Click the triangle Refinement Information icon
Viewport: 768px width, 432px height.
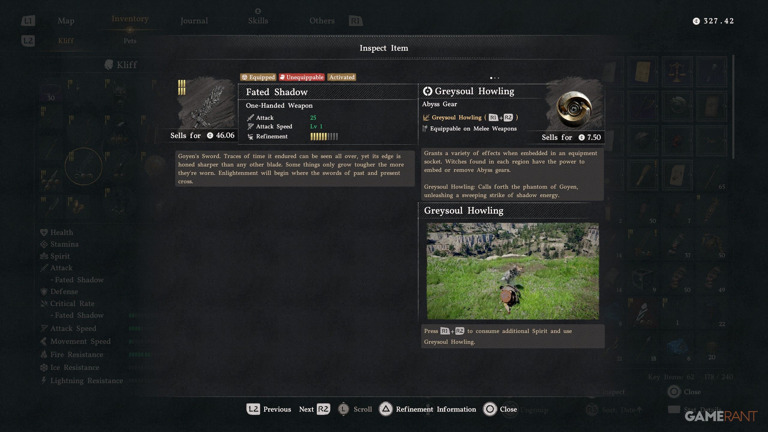pos(386,409)
